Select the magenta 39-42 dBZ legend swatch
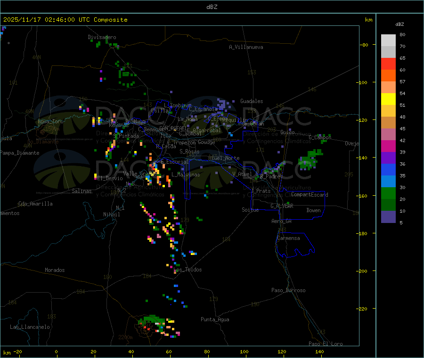Viewport: 424px width, 358px height. [388, 146]
